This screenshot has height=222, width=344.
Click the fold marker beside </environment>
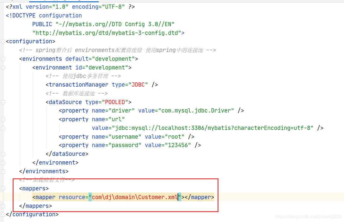tap(3, 163)
